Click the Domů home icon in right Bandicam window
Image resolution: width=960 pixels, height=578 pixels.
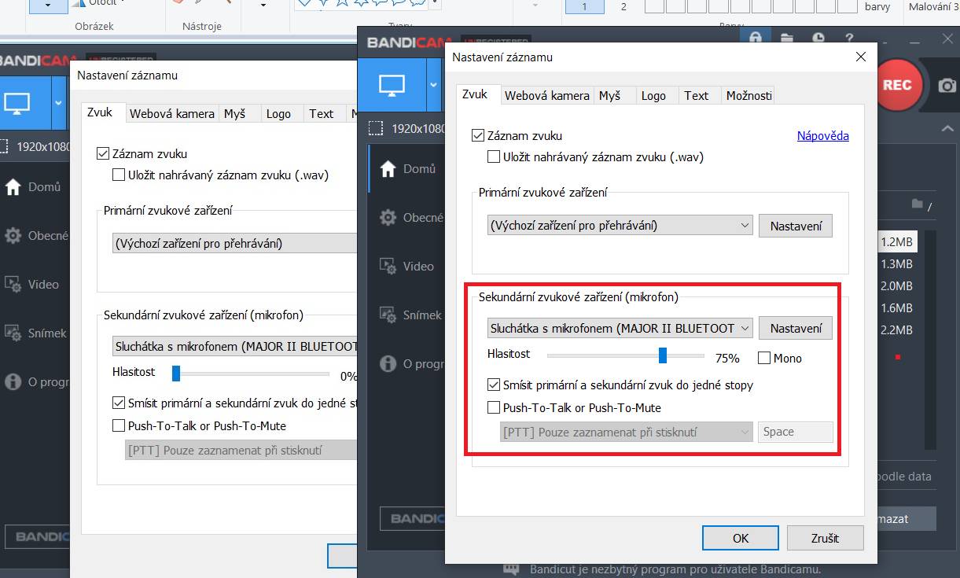tap(388, 169)
